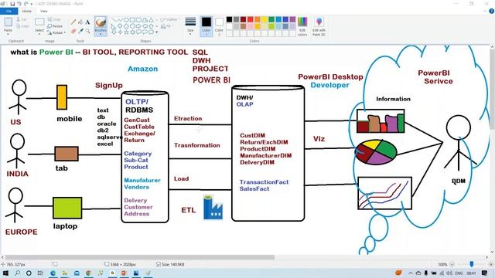Image resolution: width=495 pixels, height=278 pixels.
Task: Select the Eraser tool
Action: [73, 31]
